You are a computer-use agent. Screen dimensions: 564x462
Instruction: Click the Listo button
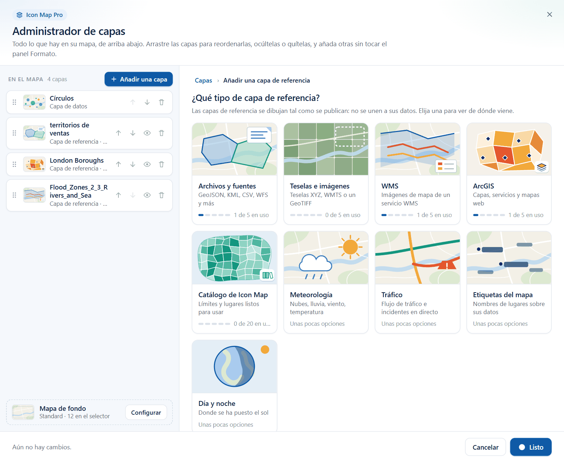click(531, 447)
